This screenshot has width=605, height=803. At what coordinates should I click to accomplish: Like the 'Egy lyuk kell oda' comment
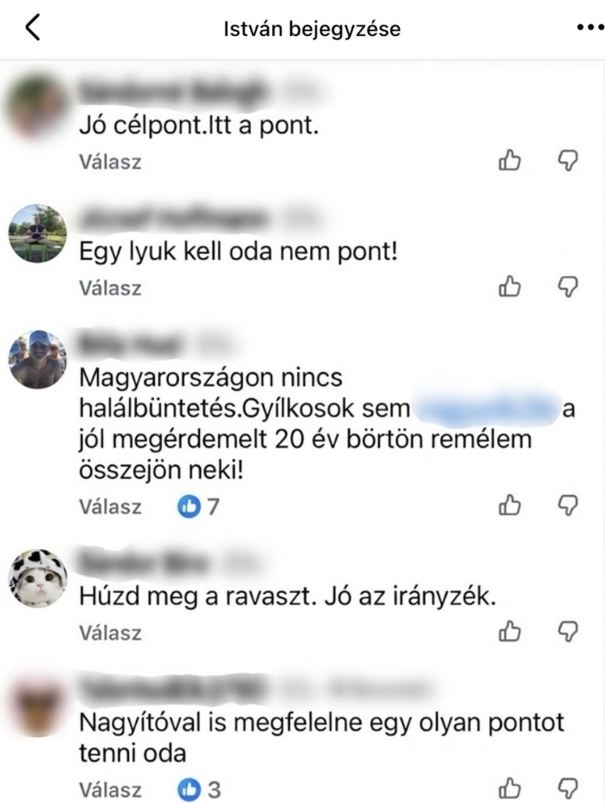(x=510, y=286)
